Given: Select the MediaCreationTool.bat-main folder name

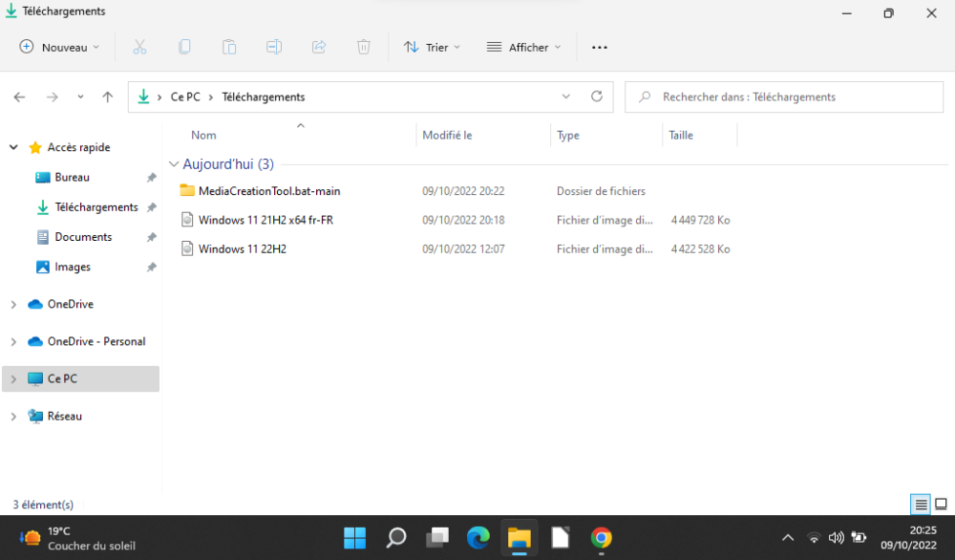Looking at the screenshot, I should coord(269,191).
